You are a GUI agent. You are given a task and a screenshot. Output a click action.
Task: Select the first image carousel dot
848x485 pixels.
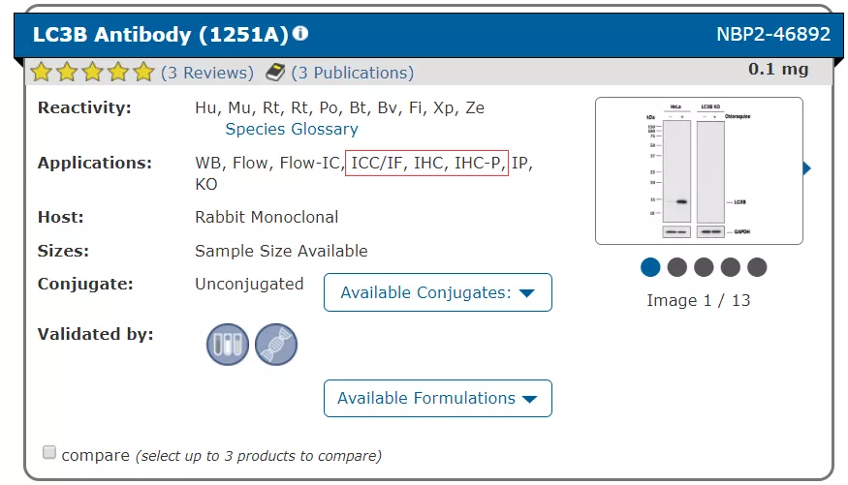651,267
